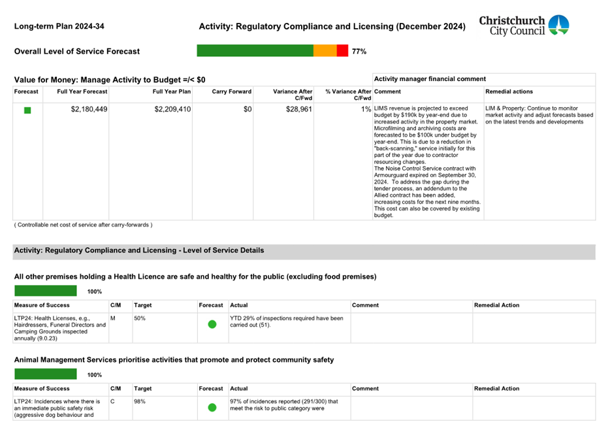Click the green forecast circle for Health Licenses
610x432 pixels.
212,324
